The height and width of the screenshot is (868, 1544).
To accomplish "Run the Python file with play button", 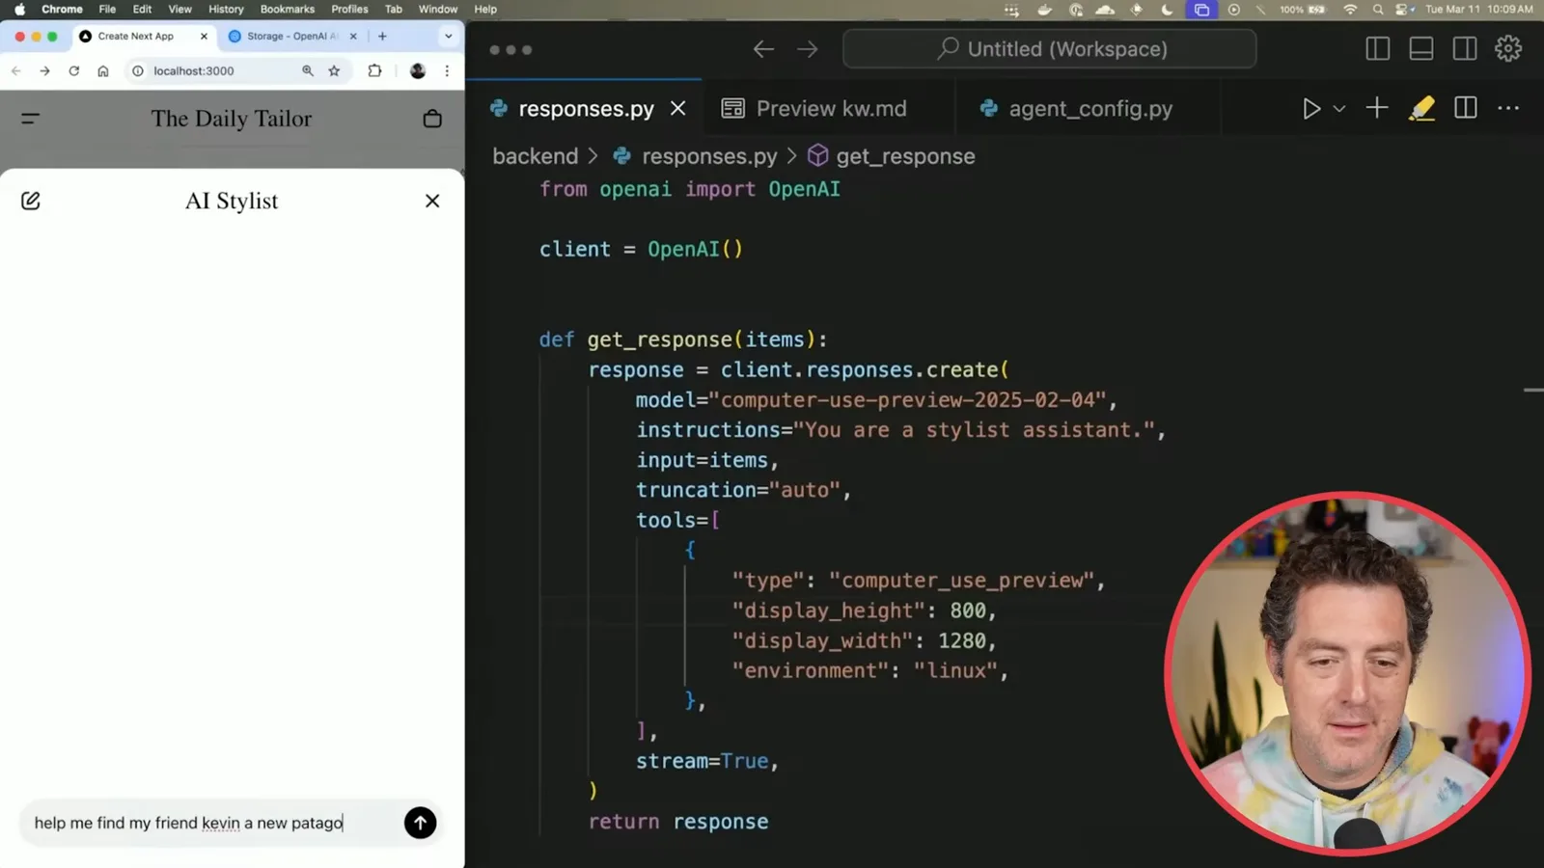I will click(1310, 108).
